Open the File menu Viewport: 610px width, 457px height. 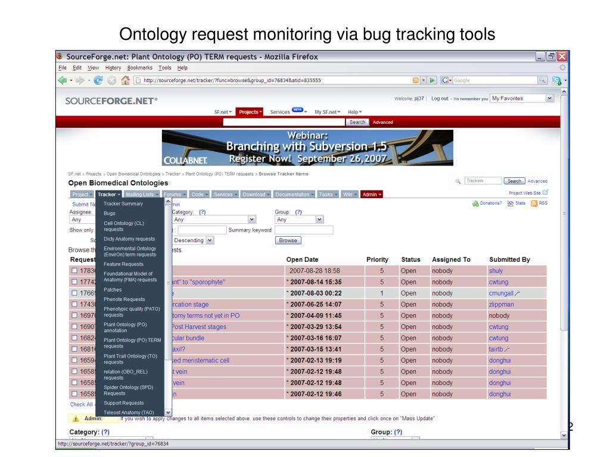coord(62,68)
